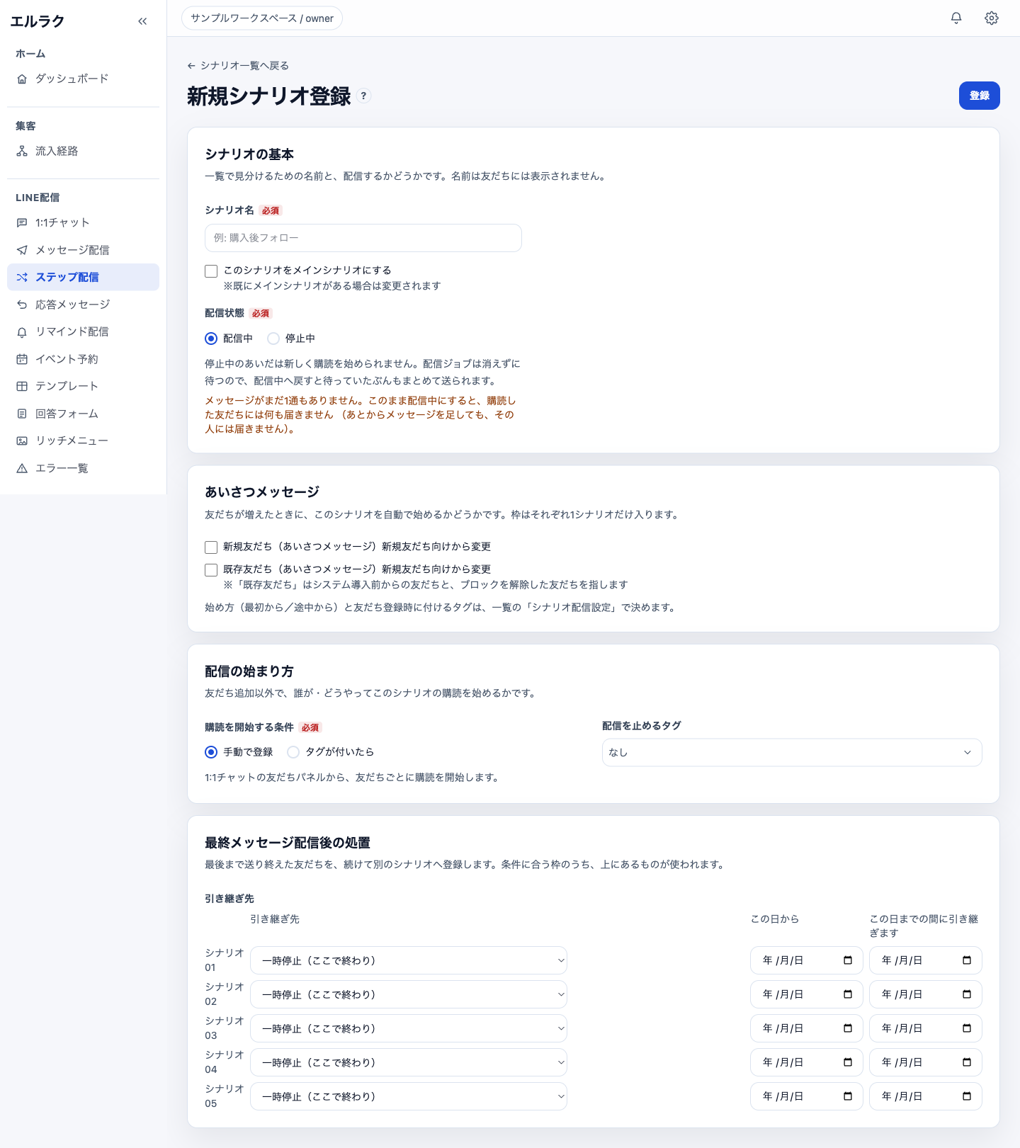Click the 応答メッセージ reply-arrow icon

[x=22, y=305]
